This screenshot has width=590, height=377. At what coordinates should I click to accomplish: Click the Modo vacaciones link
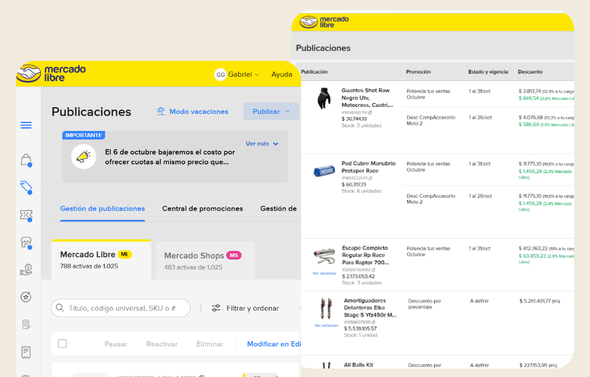(x=193, y=111)
